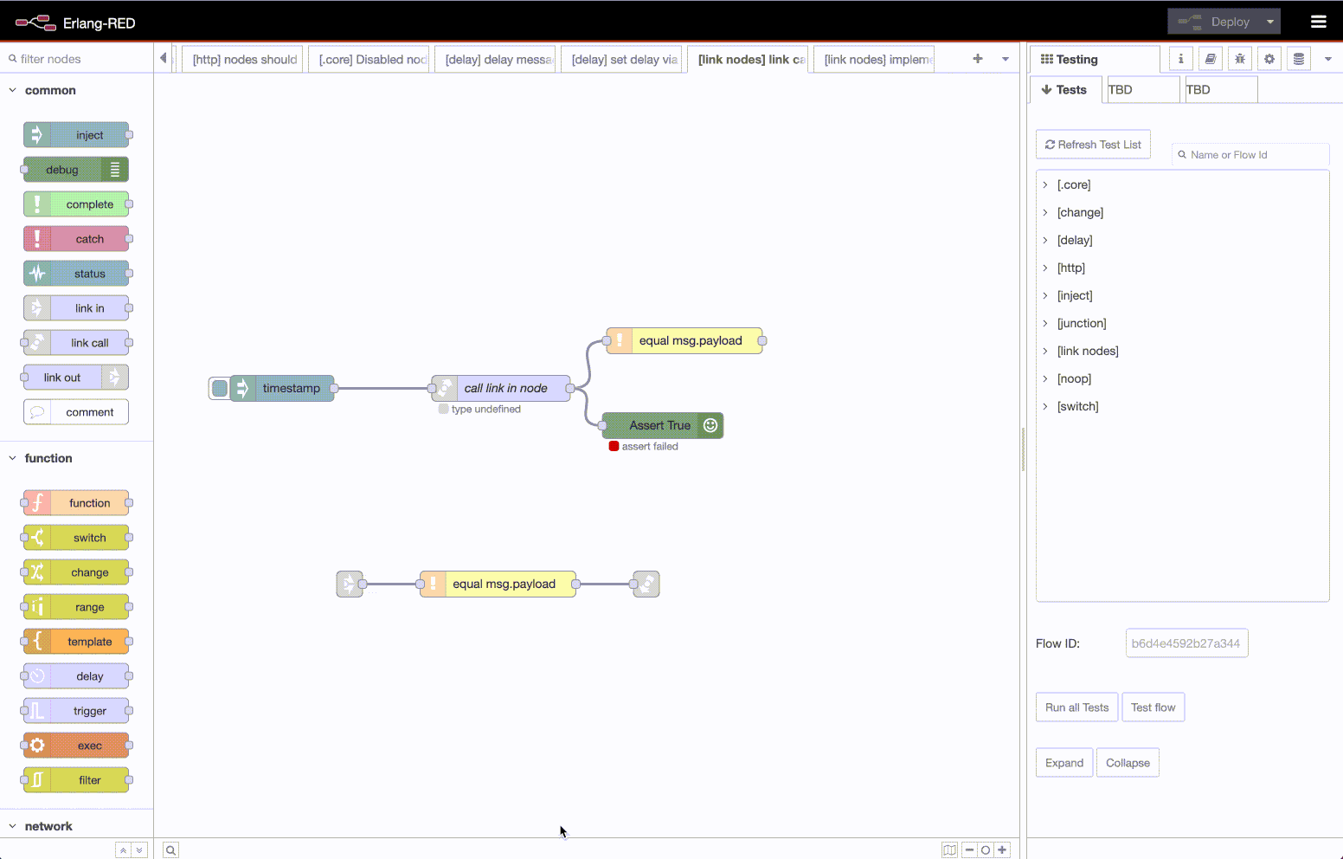1343x859 pixels.
Task: Click the timestamp inject node trigger button
Action: 219,388
